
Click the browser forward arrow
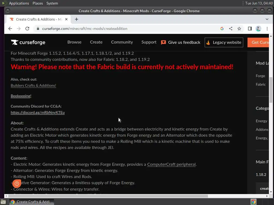19,29
